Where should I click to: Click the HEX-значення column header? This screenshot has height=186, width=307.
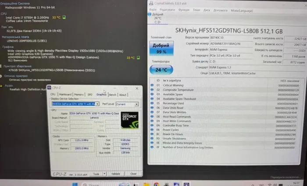click(290, 81)
